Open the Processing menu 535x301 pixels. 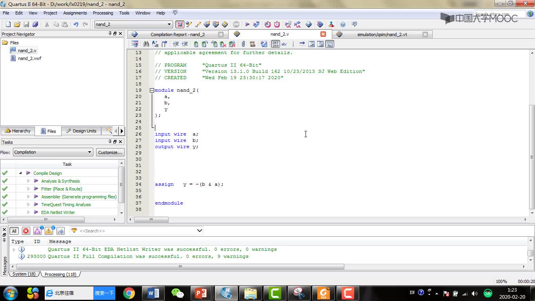point(103,13)
